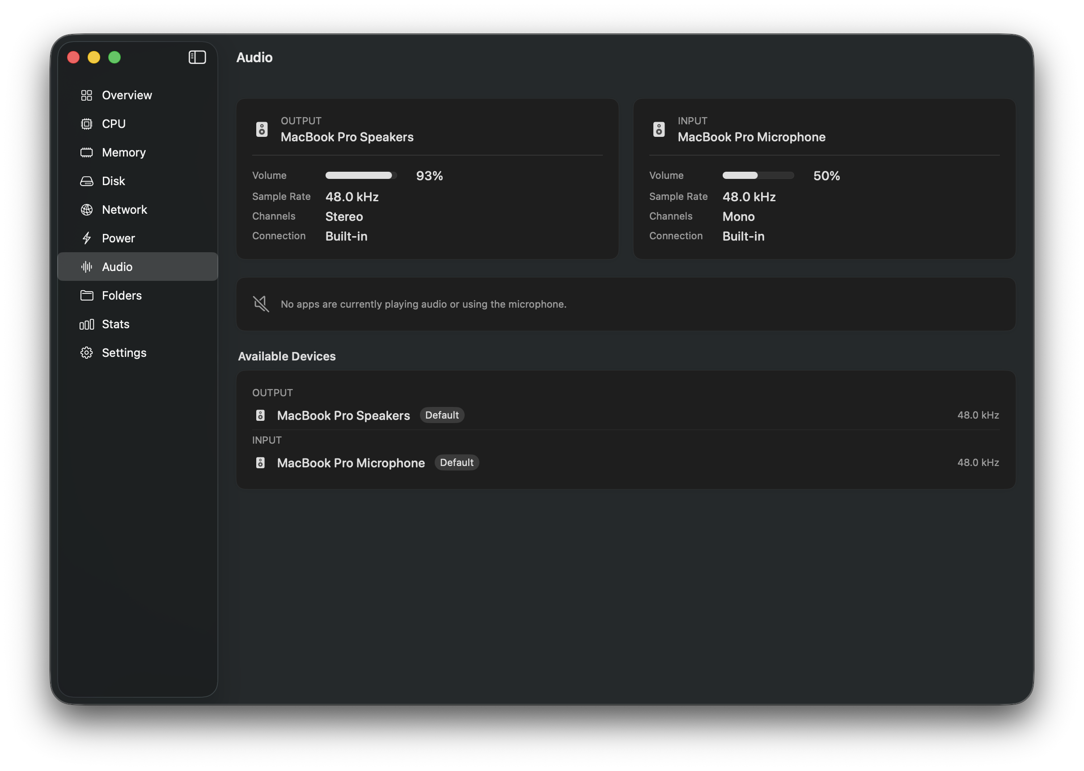Click the Available Devices heading

[x=287, y=356]
